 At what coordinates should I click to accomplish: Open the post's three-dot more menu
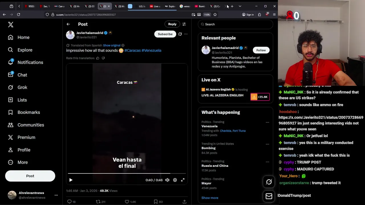[x=186, y=34]
